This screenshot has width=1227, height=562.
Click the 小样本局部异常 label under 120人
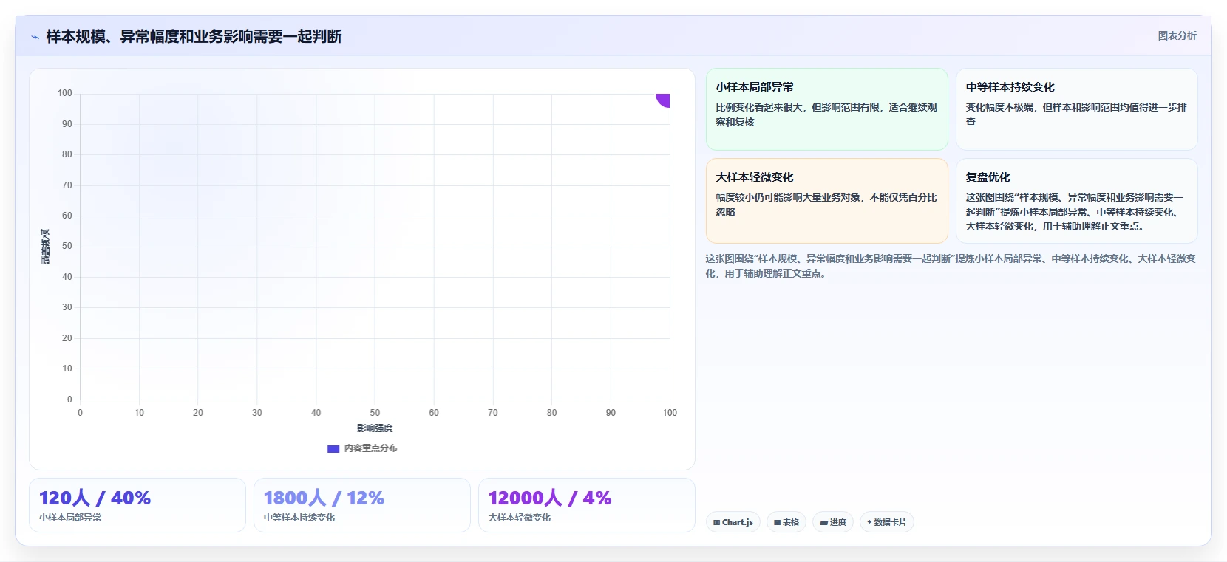(70, 518)
